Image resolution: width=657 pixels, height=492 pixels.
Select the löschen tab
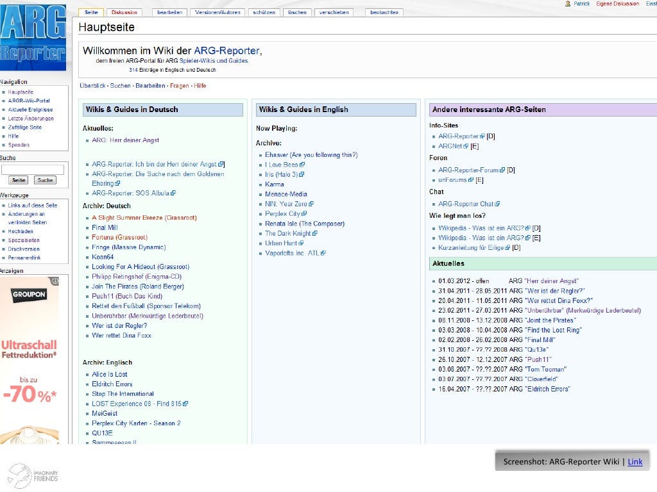[297, 13]
